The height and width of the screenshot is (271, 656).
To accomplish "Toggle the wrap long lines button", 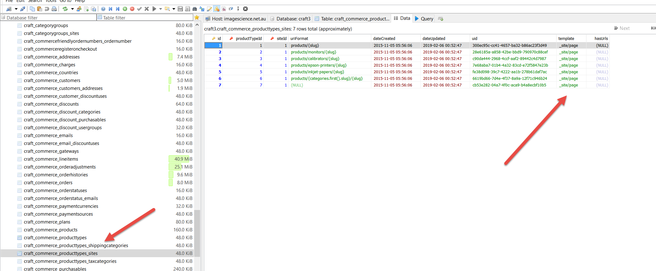I will [231, 9].
